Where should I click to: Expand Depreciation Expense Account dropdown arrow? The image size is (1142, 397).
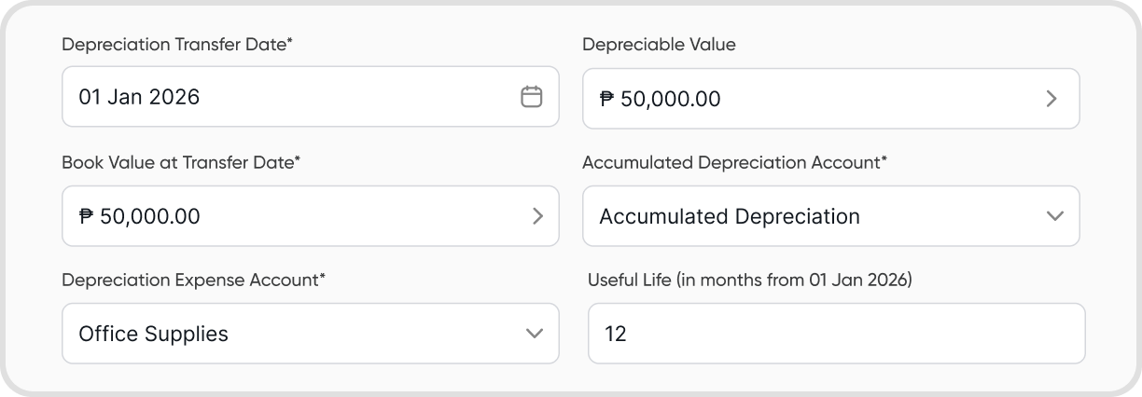coord(534,334)
